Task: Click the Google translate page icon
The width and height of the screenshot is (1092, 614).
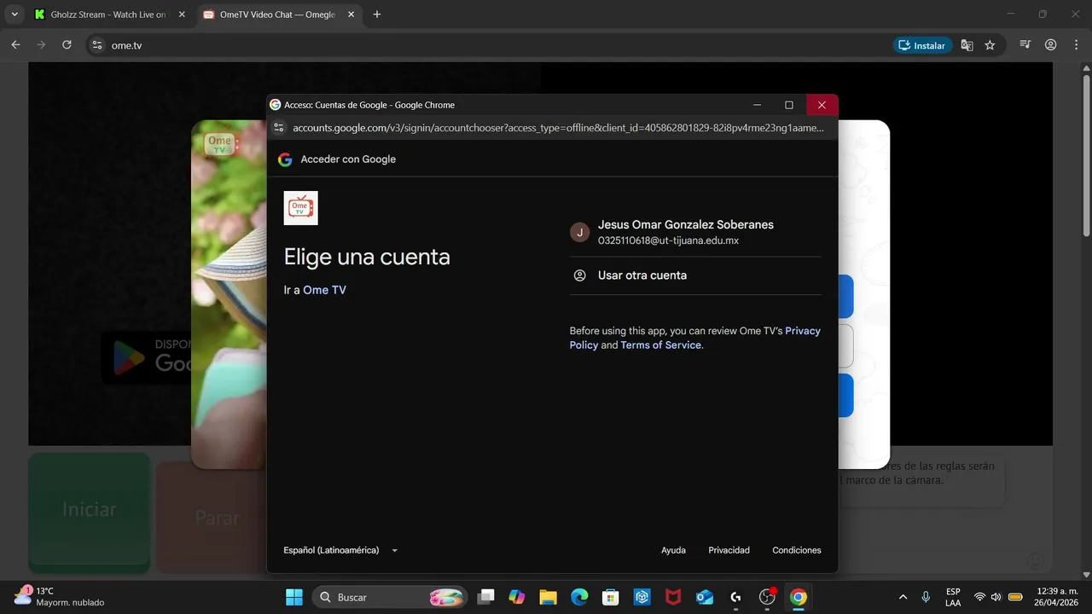Action: coord(967,45)
